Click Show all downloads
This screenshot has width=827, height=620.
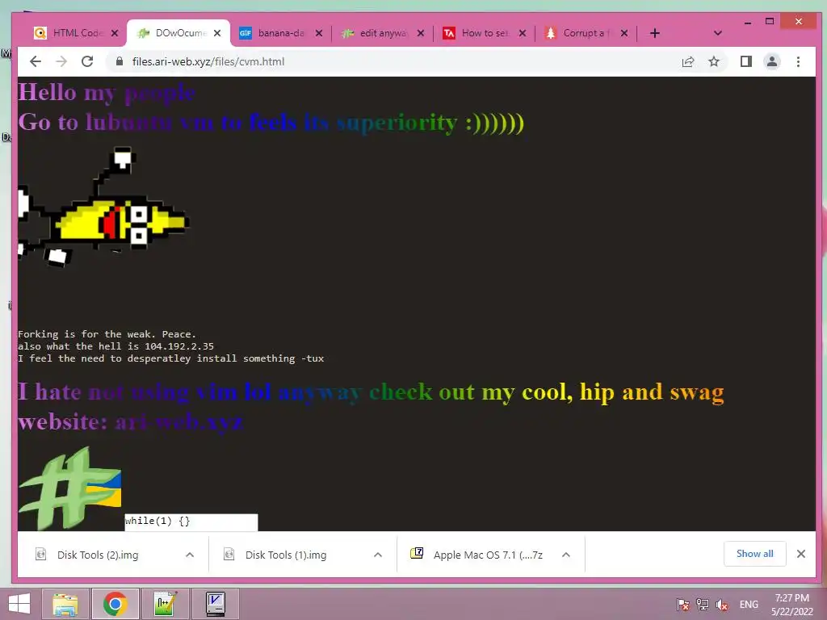coord(755,554)
